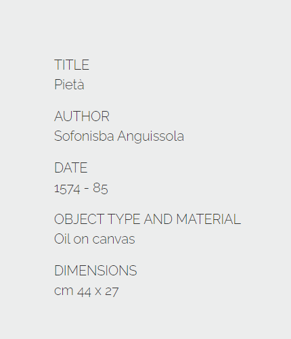Screen dimensions: 291x339
Task: Select the number 27 in the dimensions
Action: pyautogui.click(x=112, y=292)
